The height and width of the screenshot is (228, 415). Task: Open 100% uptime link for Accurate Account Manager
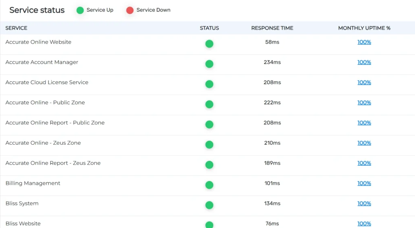(364, 62)
